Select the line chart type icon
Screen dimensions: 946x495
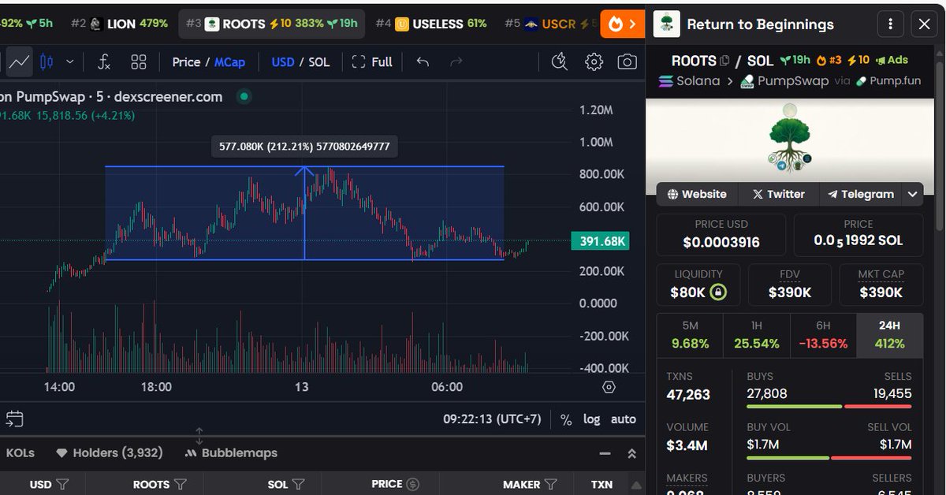20,61
